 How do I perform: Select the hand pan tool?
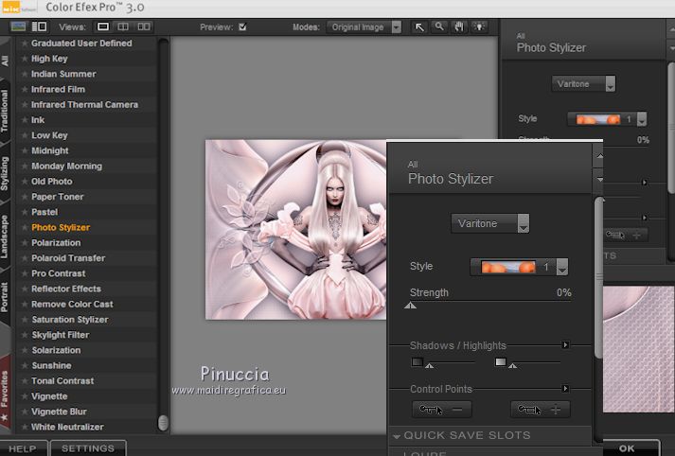tap(460, 27)
